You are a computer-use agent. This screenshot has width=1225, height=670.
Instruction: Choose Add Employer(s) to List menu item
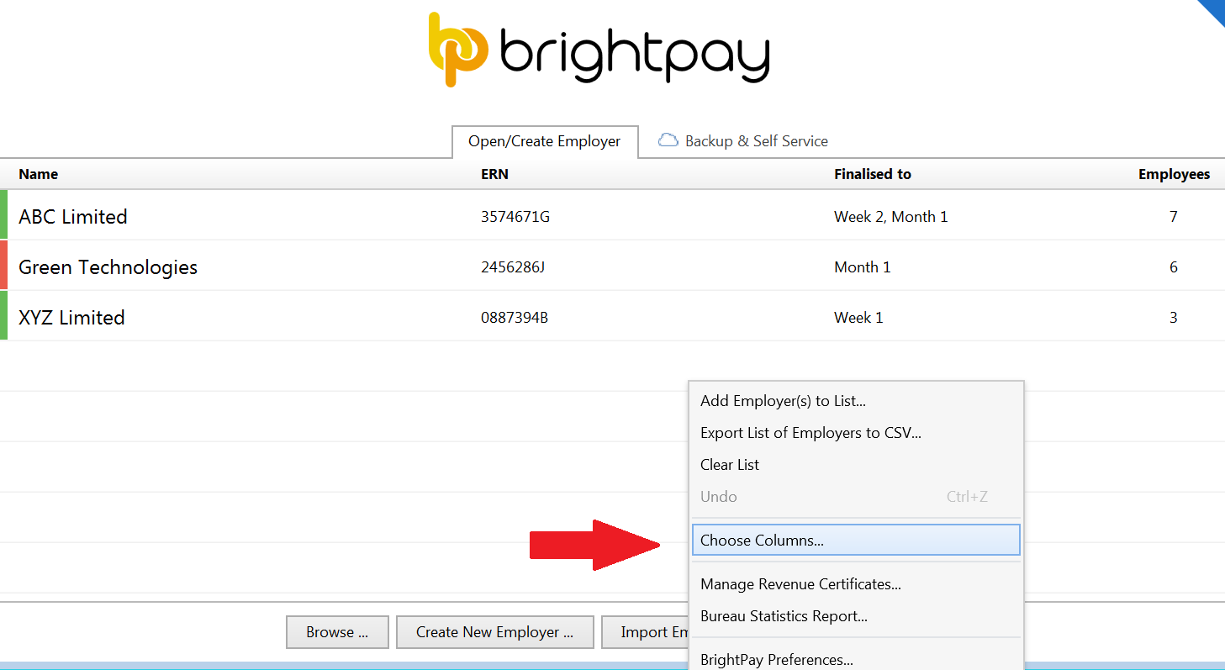856,401
